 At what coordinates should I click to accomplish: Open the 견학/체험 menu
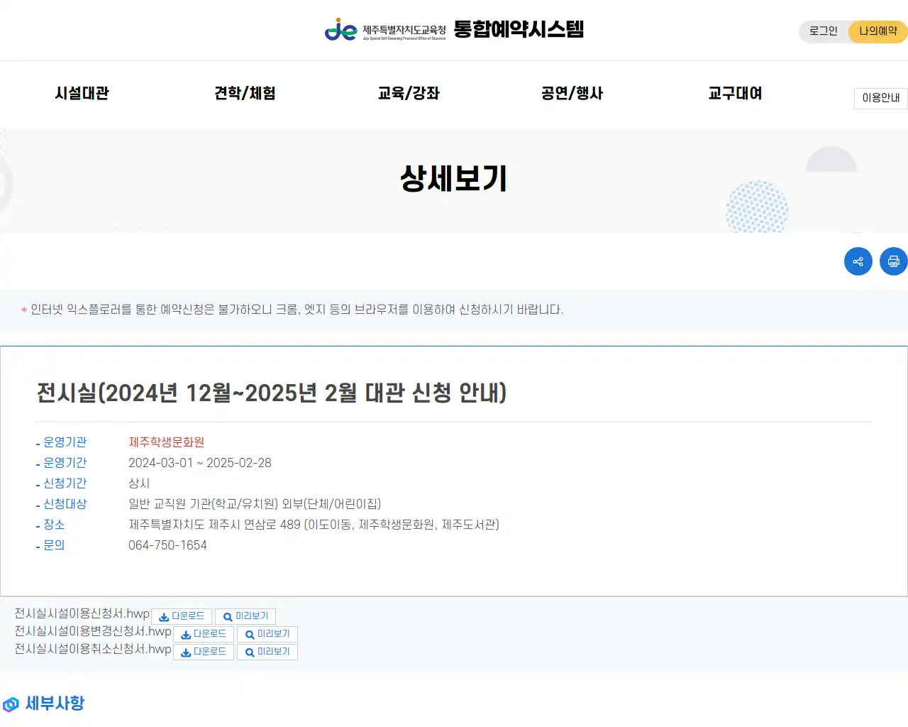245,93
